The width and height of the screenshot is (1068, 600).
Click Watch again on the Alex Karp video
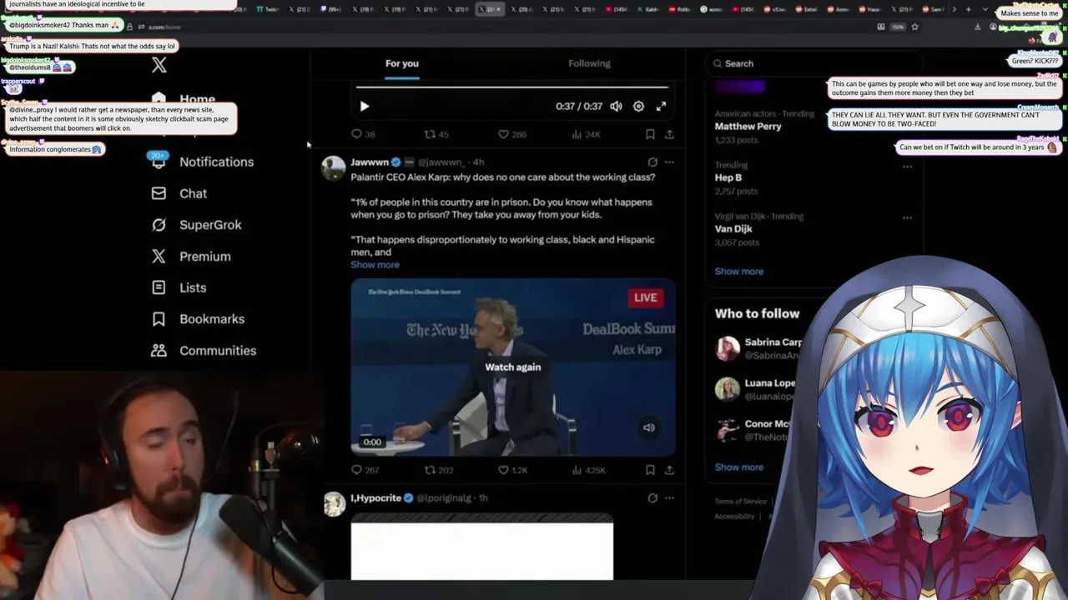point(513,367)
